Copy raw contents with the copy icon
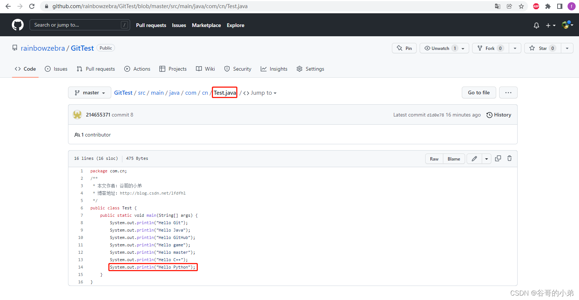The height and width of the screenshot is (300, 579). [x=498, y=158]
